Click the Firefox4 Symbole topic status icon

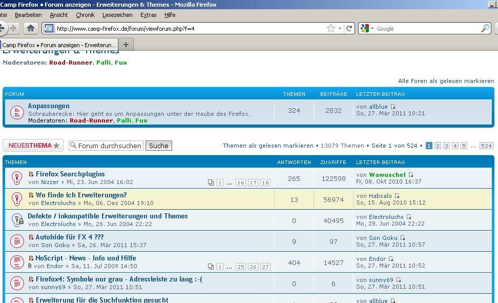17,283
